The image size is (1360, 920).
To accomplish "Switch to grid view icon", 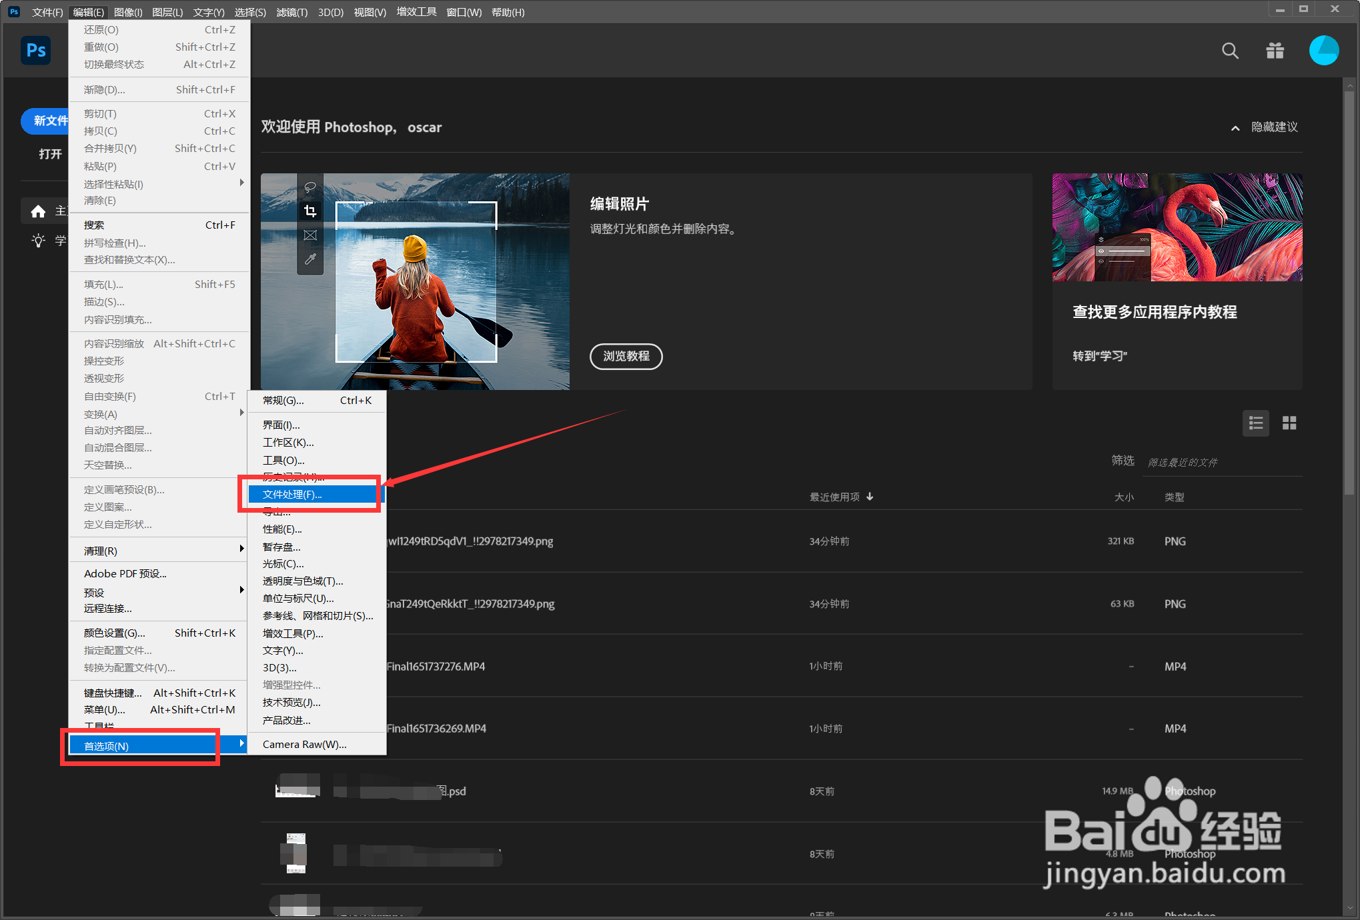I will (1289, 423).
